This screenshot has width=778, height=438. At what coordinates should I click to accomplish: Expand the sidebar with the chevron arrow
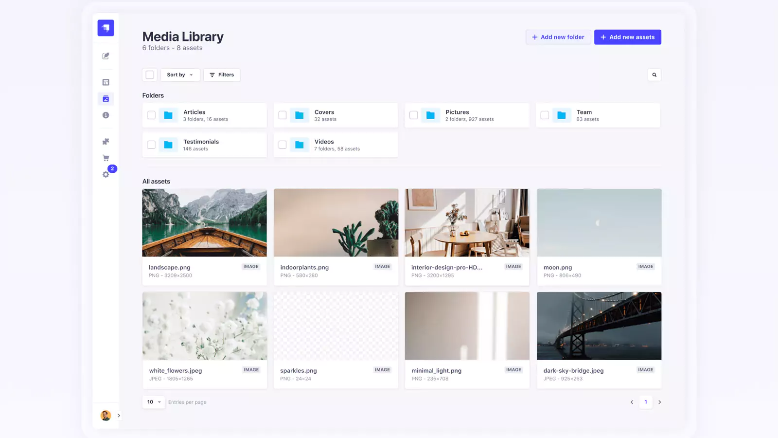coord(119,416)
